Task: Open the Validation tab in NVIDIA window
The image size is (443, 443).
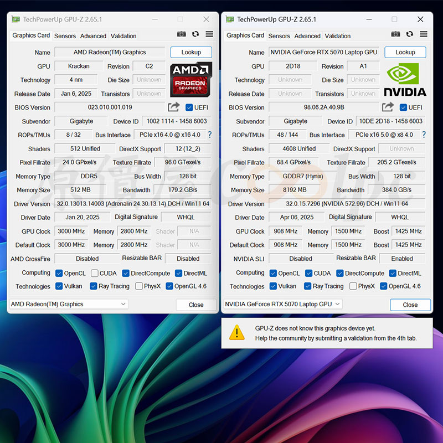Action: pyautogui.click(x=338, y=36)
